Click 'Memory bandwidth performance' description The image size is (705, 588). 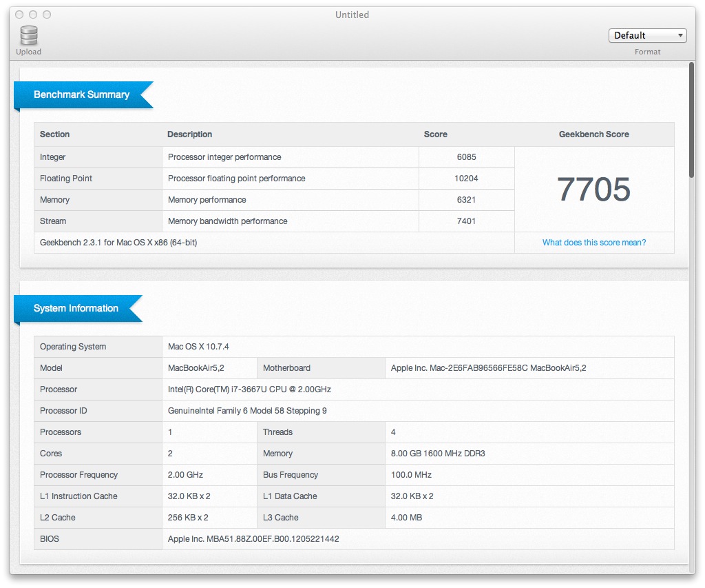pos(227,221)
